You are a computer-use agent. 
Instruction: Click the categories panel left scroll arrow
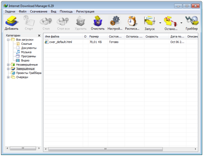click(x=7, y=148)
